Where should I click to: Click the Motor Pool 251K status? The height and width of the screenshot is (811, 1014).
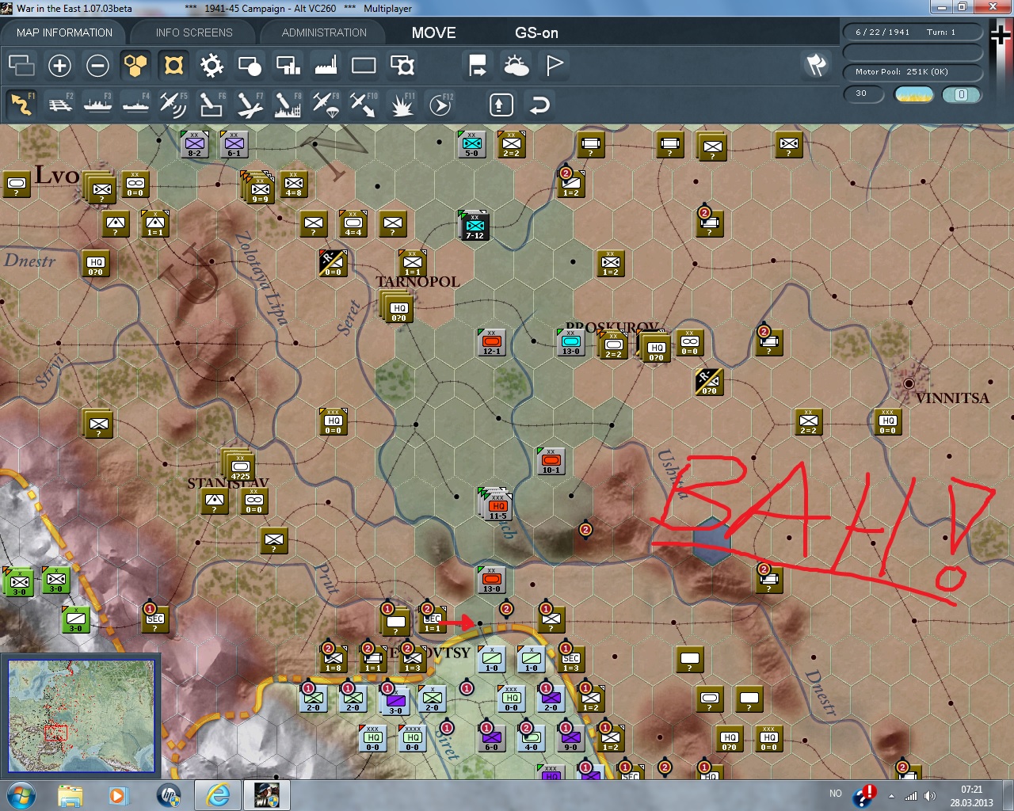[x=913, y=72]
